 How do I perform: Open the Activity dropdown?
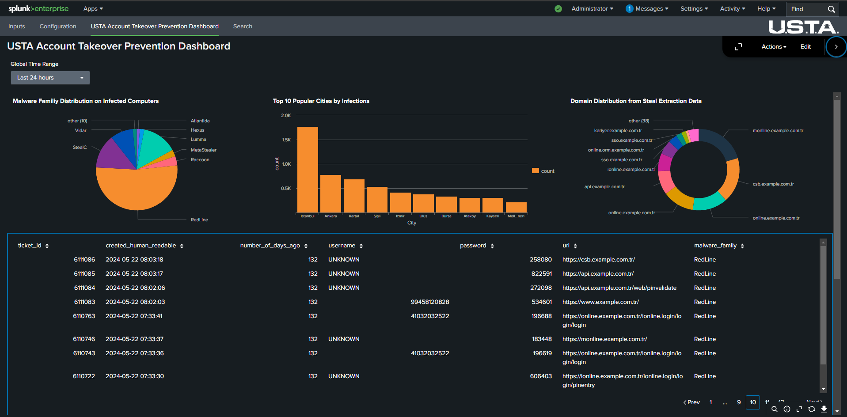[x=733, y=9]
